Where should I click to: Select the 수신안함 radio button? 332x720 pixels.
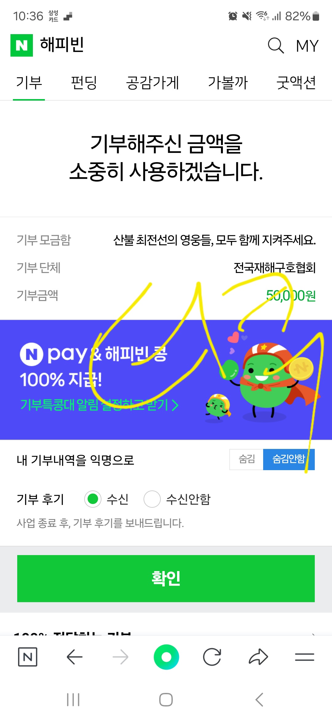[x=152, y=499]
